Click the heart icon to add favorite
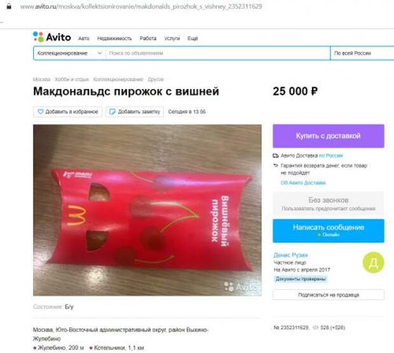 click(x=40, y=111)
